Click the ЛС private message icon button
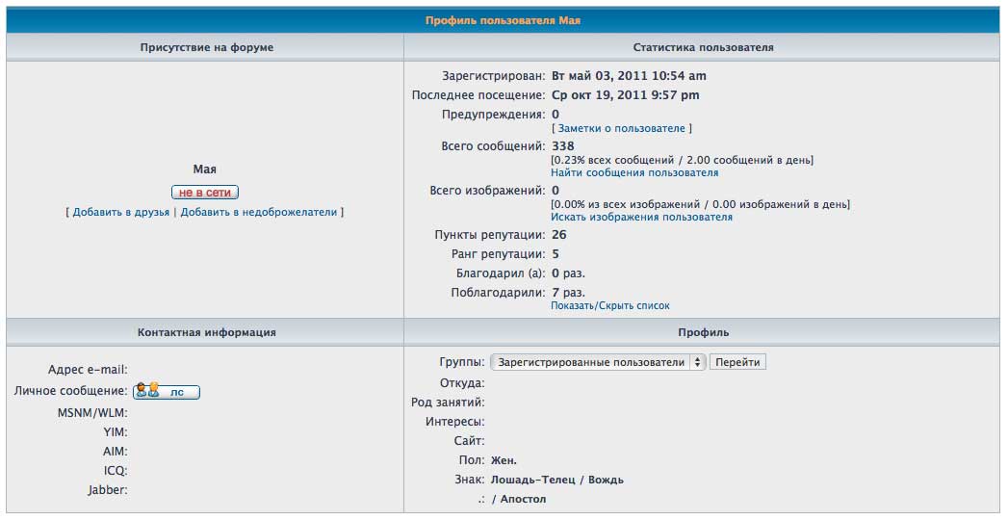This screenshot has height=520, width=1008. click(x=167, y=392)
